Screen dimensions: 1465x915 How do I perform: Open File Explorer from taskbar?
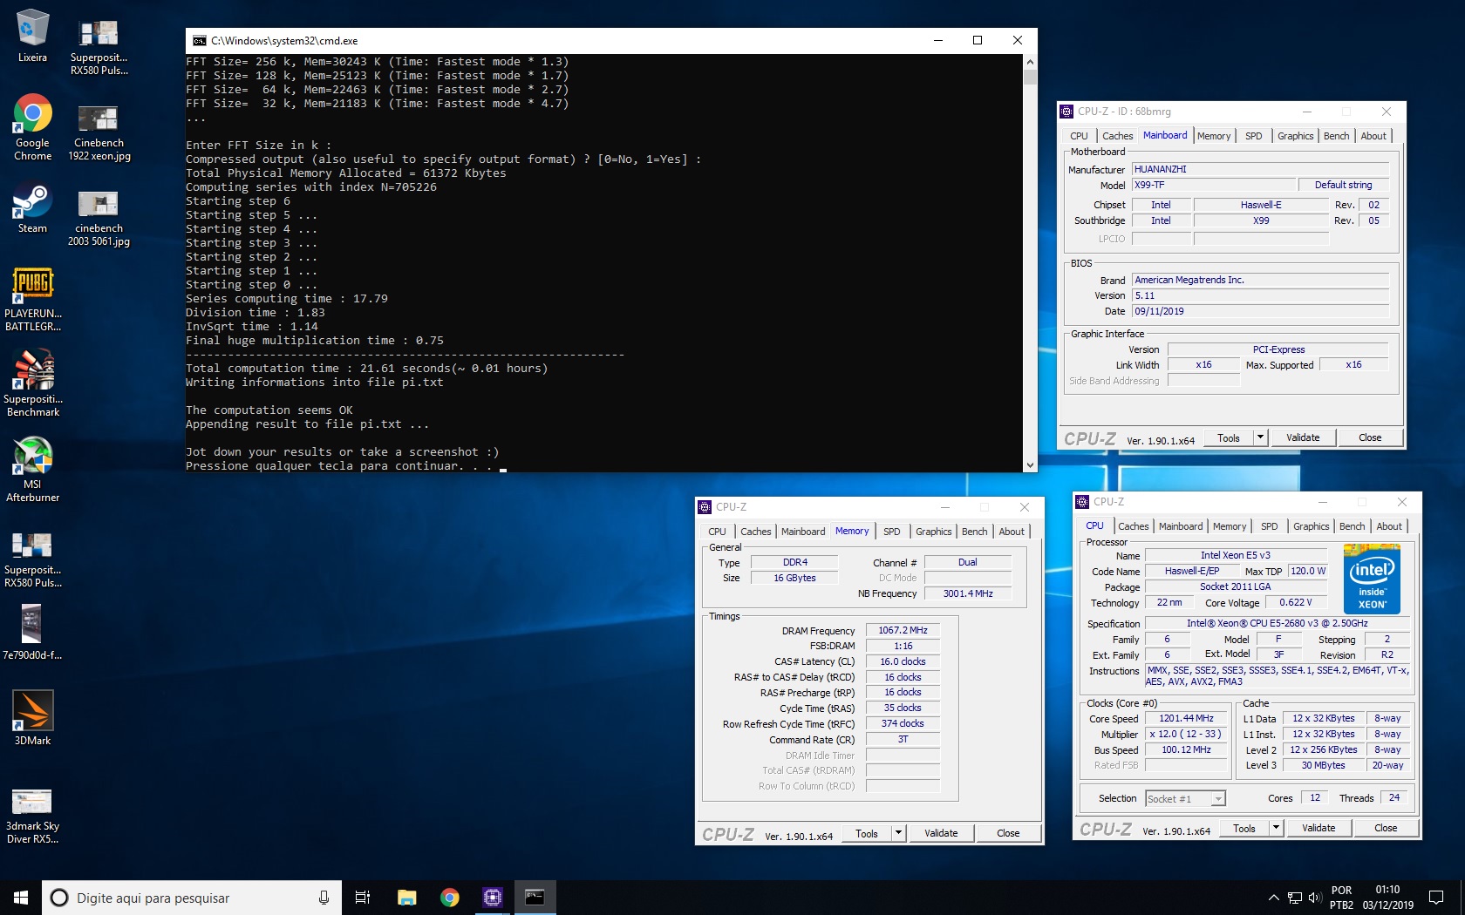coord(406,898)
